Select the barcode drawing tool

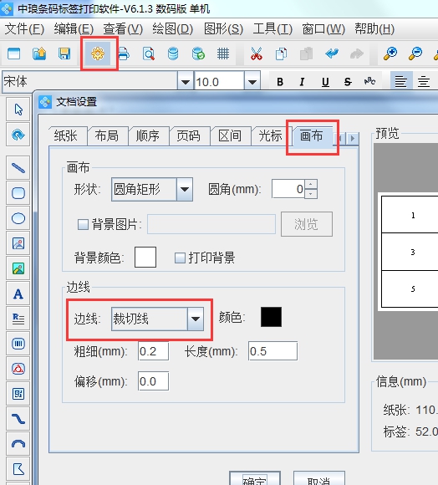tap(18, 344)
